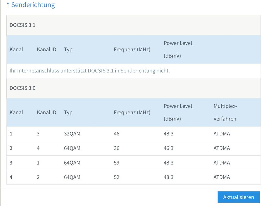This screenshot has width=262, height=206.
Task: Select ATDMA in the channel 1 row
Action: point(222,134)
